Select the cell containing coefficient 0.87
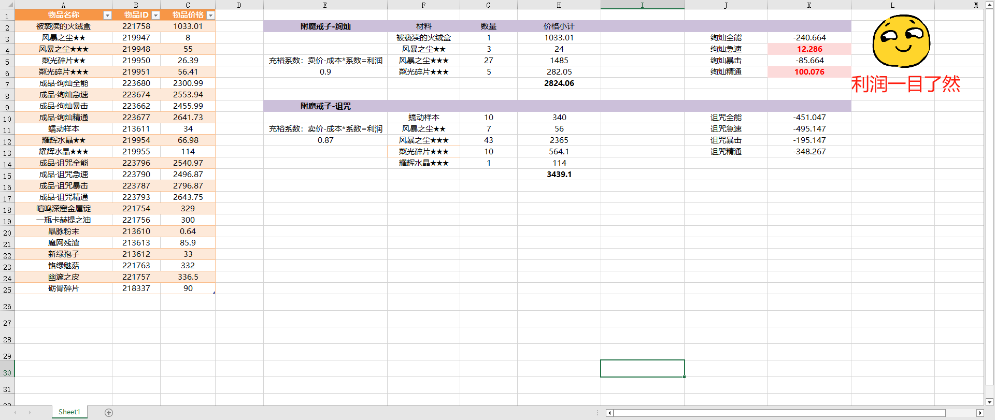 (325, 140)
